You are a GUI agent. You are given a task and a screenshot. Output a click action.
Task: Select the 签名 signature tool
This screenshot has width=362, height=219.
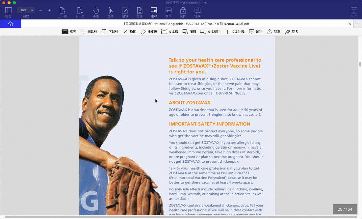(x=292, y=32)
